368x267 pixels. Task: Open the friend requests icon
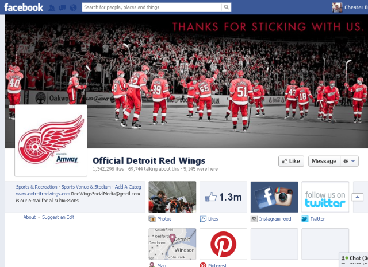(x=52, y=7)
